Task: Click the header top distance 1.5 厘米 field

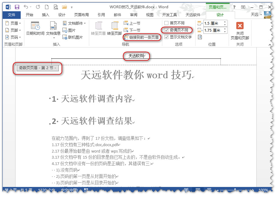Action: [x=213, y=23]
